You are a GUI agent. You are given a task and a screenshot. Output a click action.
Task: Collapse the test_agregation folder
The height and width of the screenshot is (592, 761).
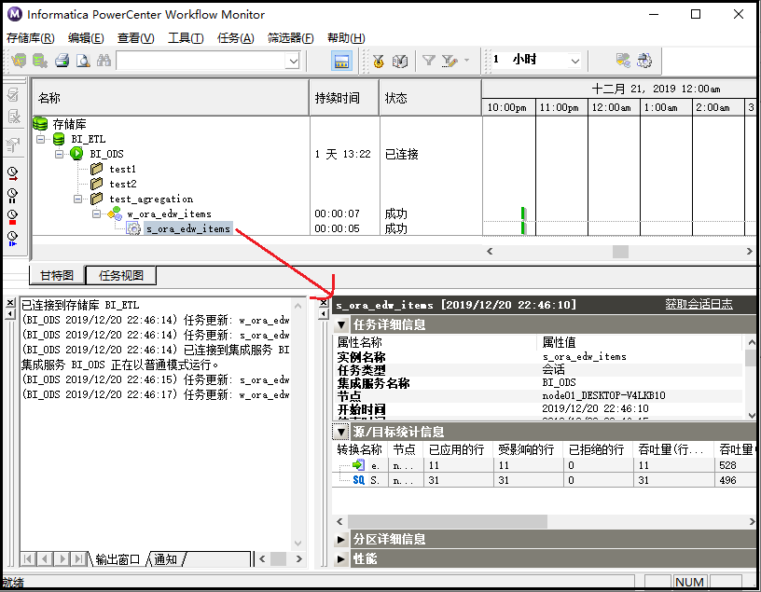(77, 199)
